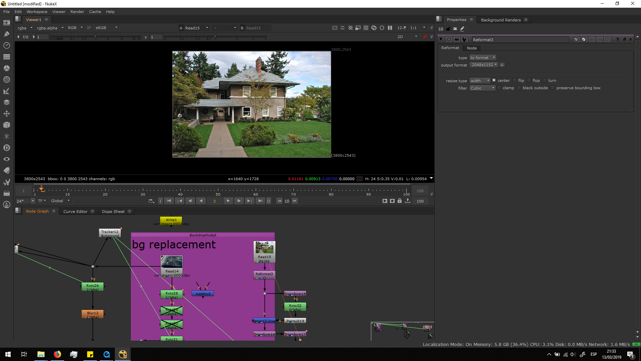Open the 3D cube nodes menu icon
Image resolution: width=641 pixels, height=361 pixels.
click(6, 125)
